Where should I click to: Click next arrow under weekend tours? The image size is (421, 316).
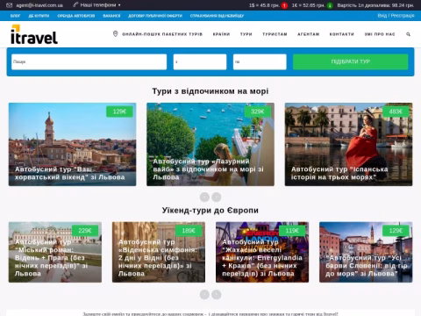tap(217, 294)
